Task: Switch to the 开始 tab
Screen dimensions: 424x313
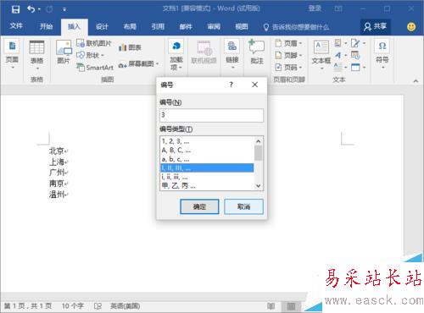Action: [46, 26]
